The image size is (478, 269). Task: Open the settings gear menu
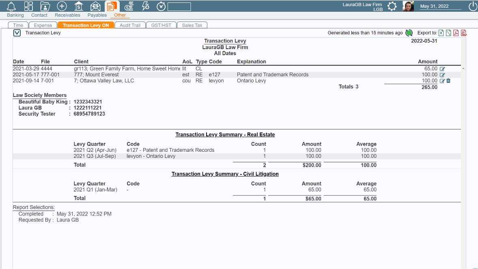coord(392,6)
